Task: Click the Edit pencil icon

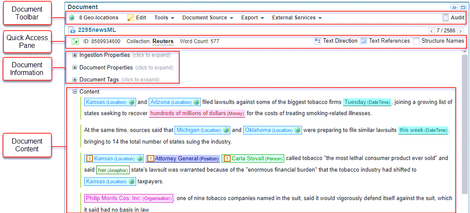Action: pos(130,18)
